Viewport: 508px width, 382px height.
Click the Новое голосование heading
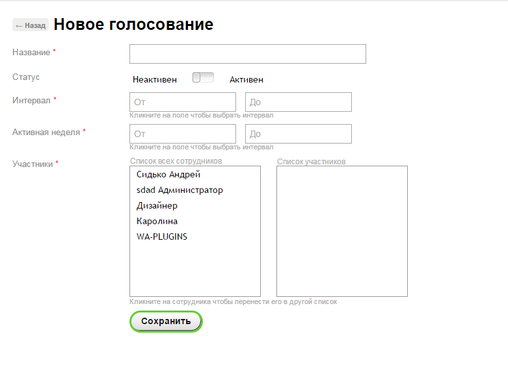click(x=133, y=24)
